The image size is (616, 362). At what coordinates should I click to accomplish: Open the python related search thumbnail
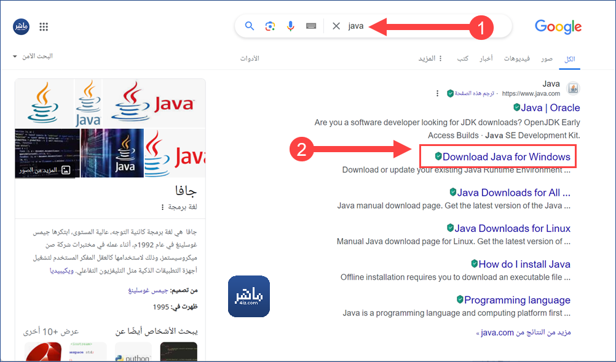133,352
